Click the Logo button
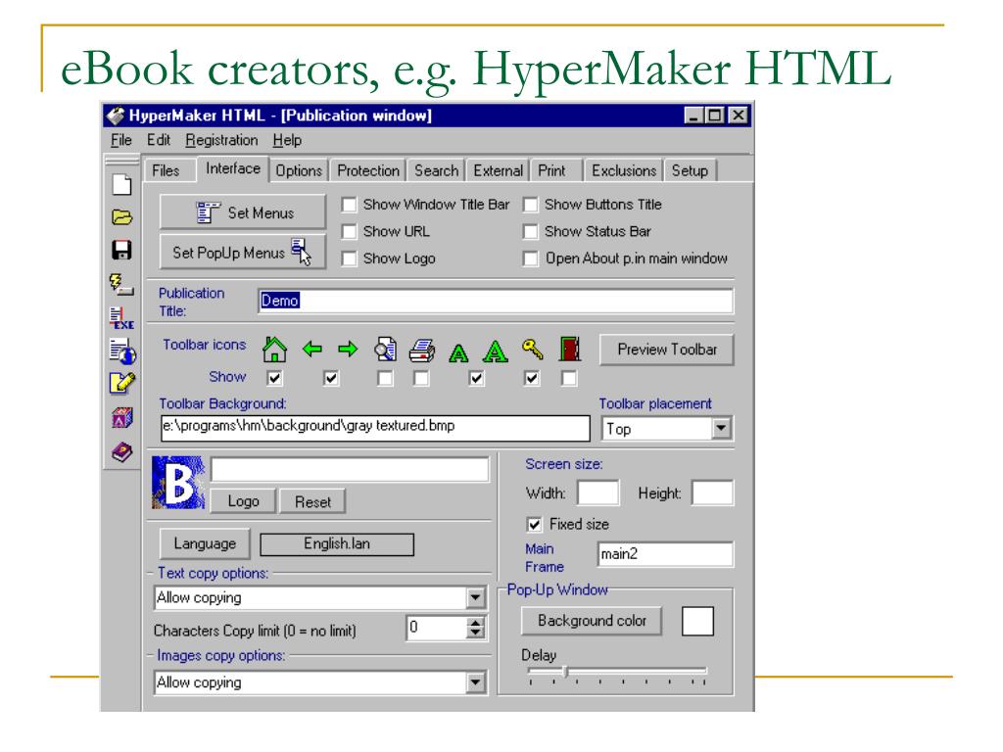The width and height of the screenshot is (1003, 752). pos(243,501)
